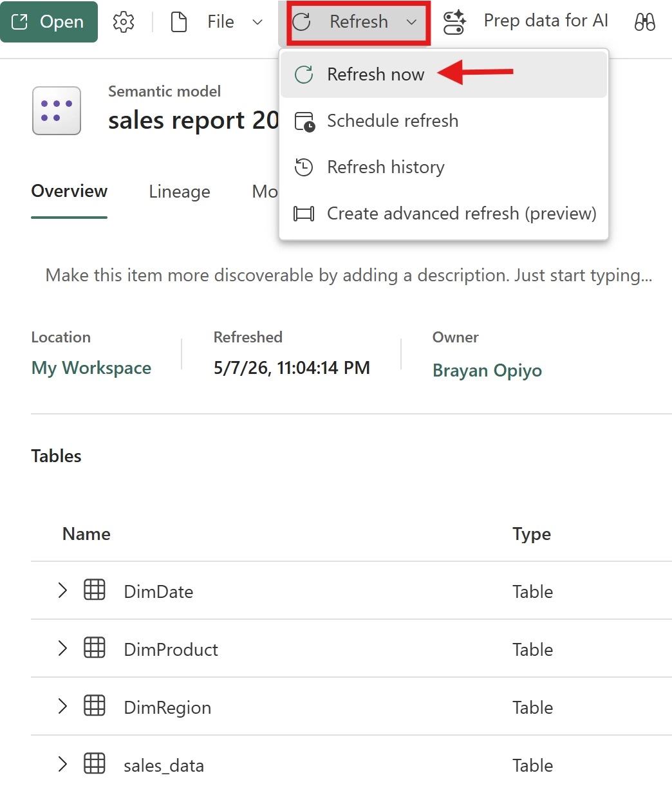The image size is (672, 791).
Task: Open the File dropdown chevron
Action: 257,22
